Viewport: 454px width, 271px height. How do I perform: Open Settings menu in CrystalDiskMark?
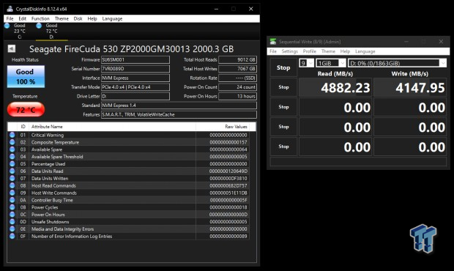click(x=289, y=51)
